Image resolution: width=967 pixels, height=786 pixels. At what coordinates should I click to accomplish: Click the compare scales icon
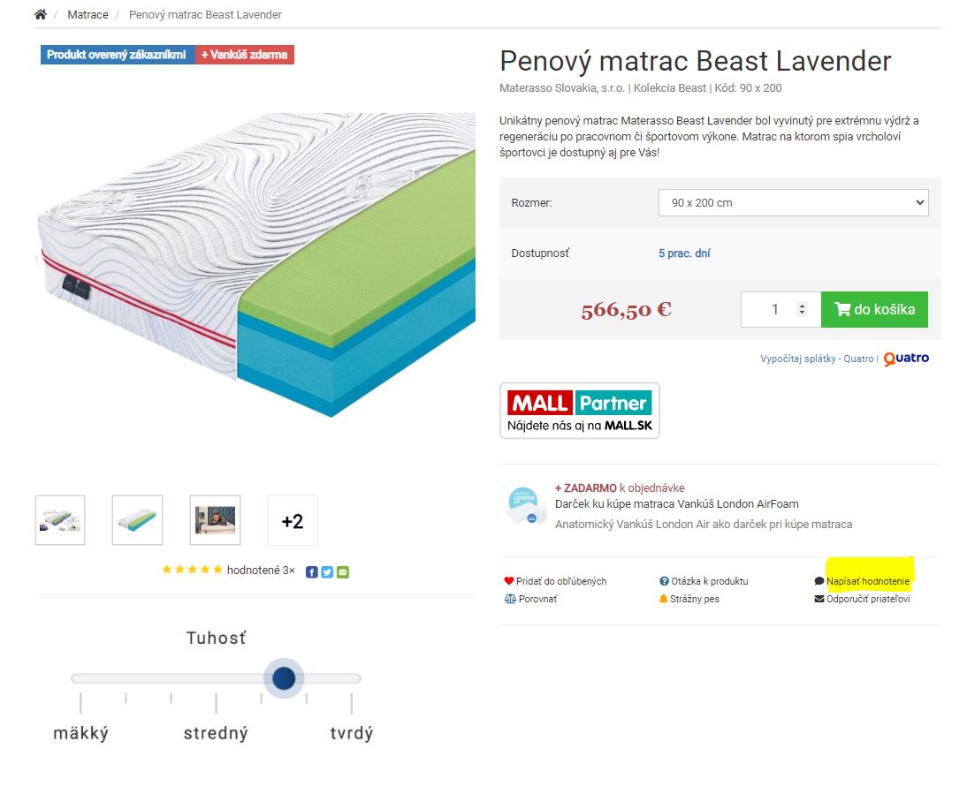510,599
